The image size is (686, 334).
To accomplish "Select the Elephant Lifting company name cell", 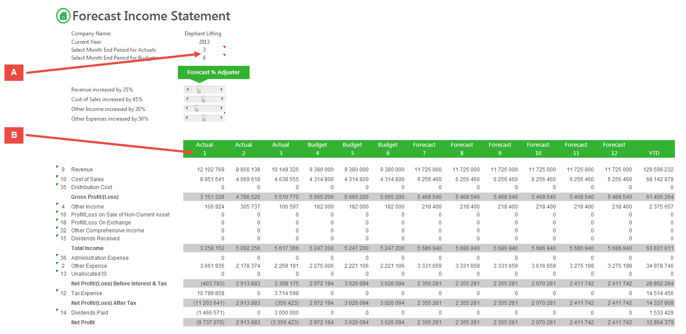I will click(203, 34).
